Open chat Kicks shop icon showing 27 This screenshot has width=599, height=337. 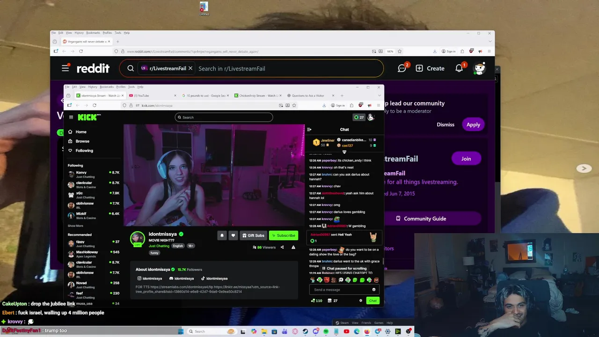click(333, 300)
